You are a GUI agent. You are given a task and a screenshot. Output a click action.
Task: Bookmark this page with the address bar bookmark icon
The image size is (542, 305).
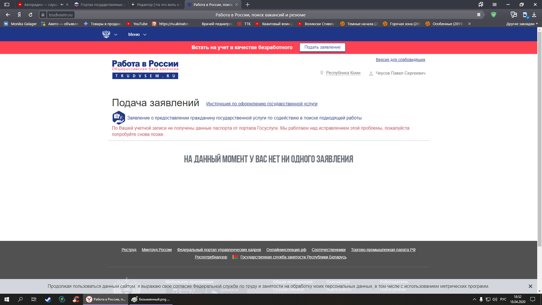point(479,14)
